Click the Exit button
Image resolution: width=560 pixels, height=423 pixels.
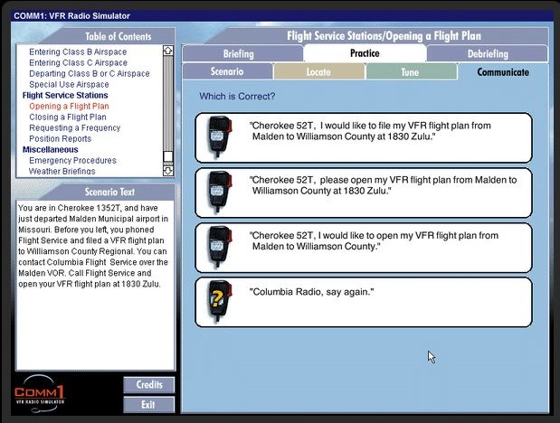point(149,404)
